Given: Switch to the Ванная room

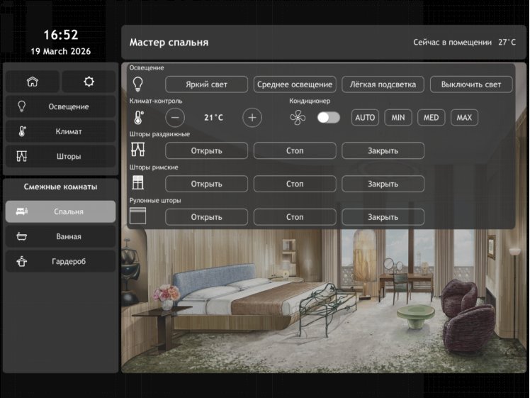Looking at the screenshot, I should (x=60, y=236).
